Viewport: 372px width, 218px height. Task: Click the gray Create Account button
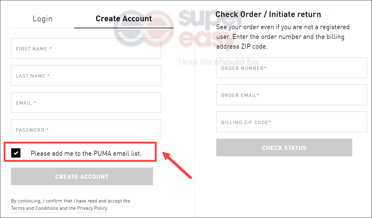[x=82, y=176]
